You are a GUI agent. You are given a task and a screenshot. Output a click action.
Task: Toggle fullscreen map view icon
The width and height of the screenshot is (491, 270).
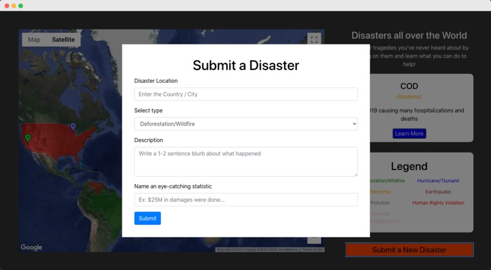(x=314, y=40)
